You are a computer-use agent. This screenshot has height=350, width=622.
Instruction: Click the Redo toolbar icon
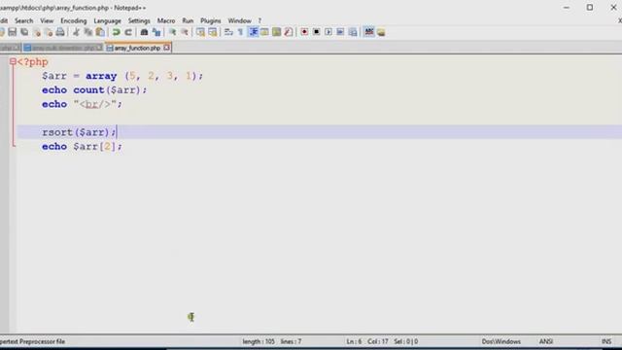pos(128,32)
